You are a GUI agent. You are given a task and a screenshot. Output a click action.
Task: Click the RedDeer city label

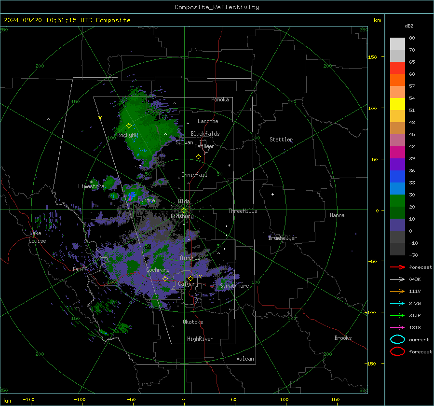tap(204, 146)
